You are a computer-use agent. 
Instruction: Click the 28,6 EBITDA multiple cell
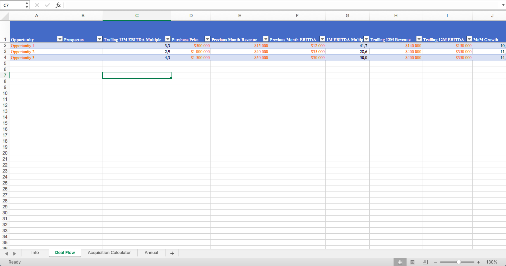[x=348, y=52]
